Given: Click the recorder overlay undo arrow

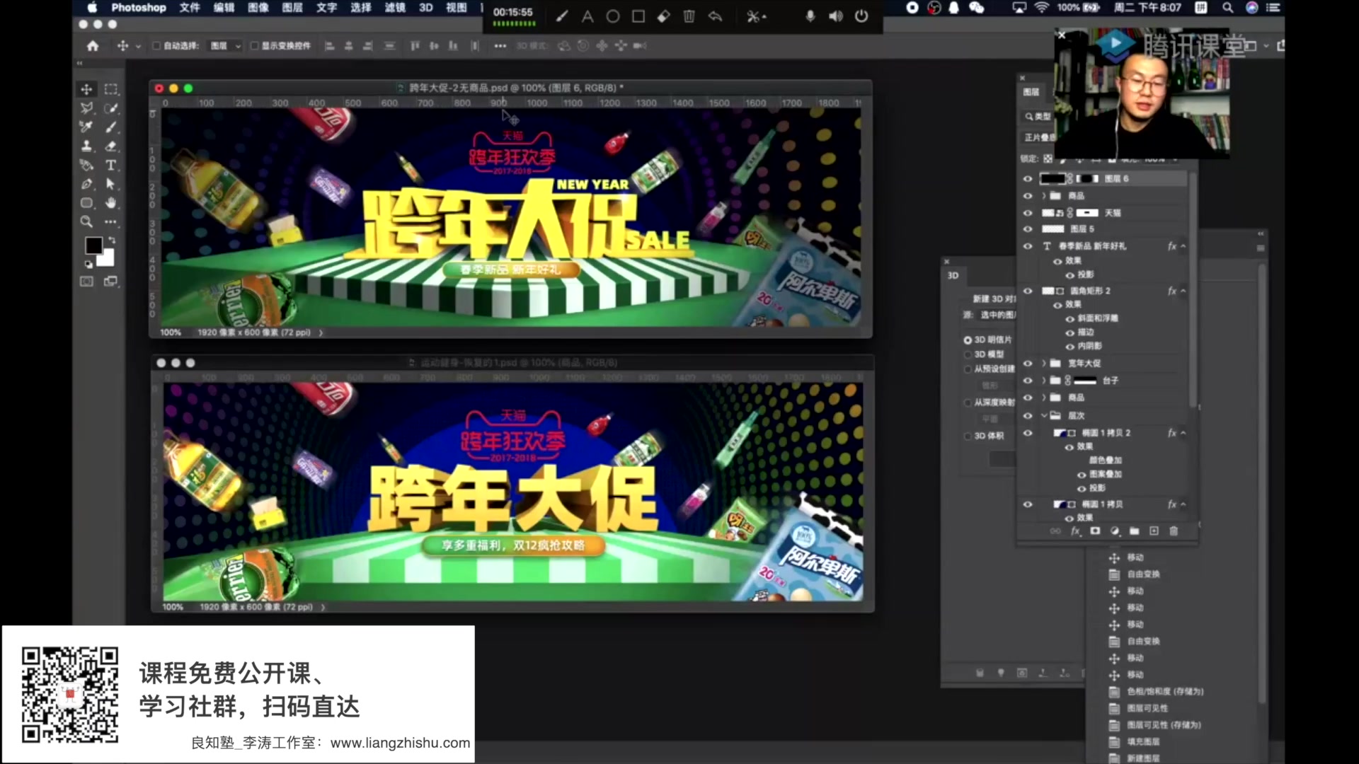Looking at the screenshot, I should click(715, 16).
